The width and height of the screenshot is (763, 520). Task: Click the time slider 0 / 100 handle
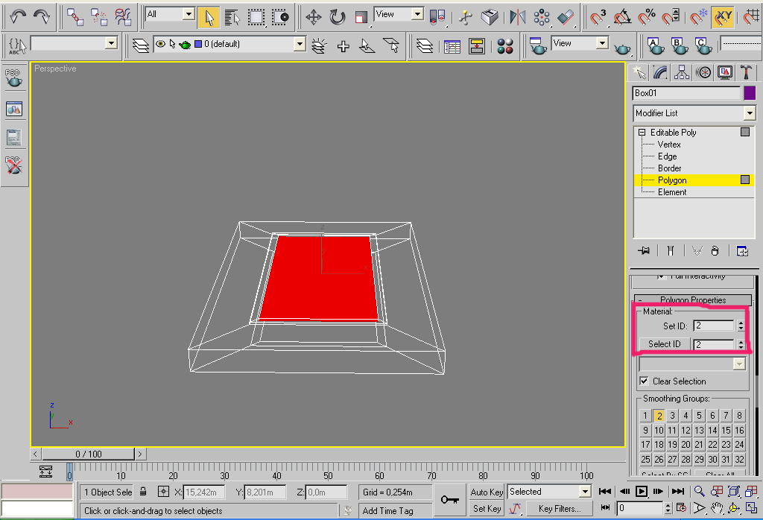[x=88, y=454]
